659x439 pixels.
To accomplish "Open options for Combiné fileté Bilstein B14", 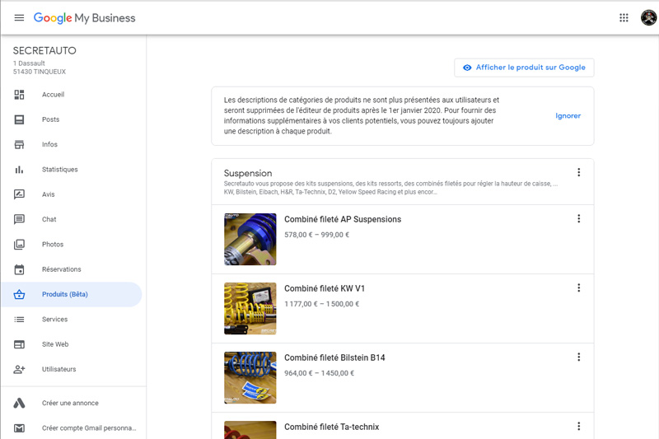I will click(x=579, y=357).
